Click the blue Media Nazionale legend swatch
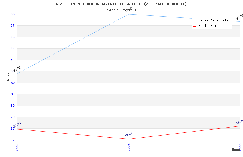243x157 pixels. click(194, 21)
